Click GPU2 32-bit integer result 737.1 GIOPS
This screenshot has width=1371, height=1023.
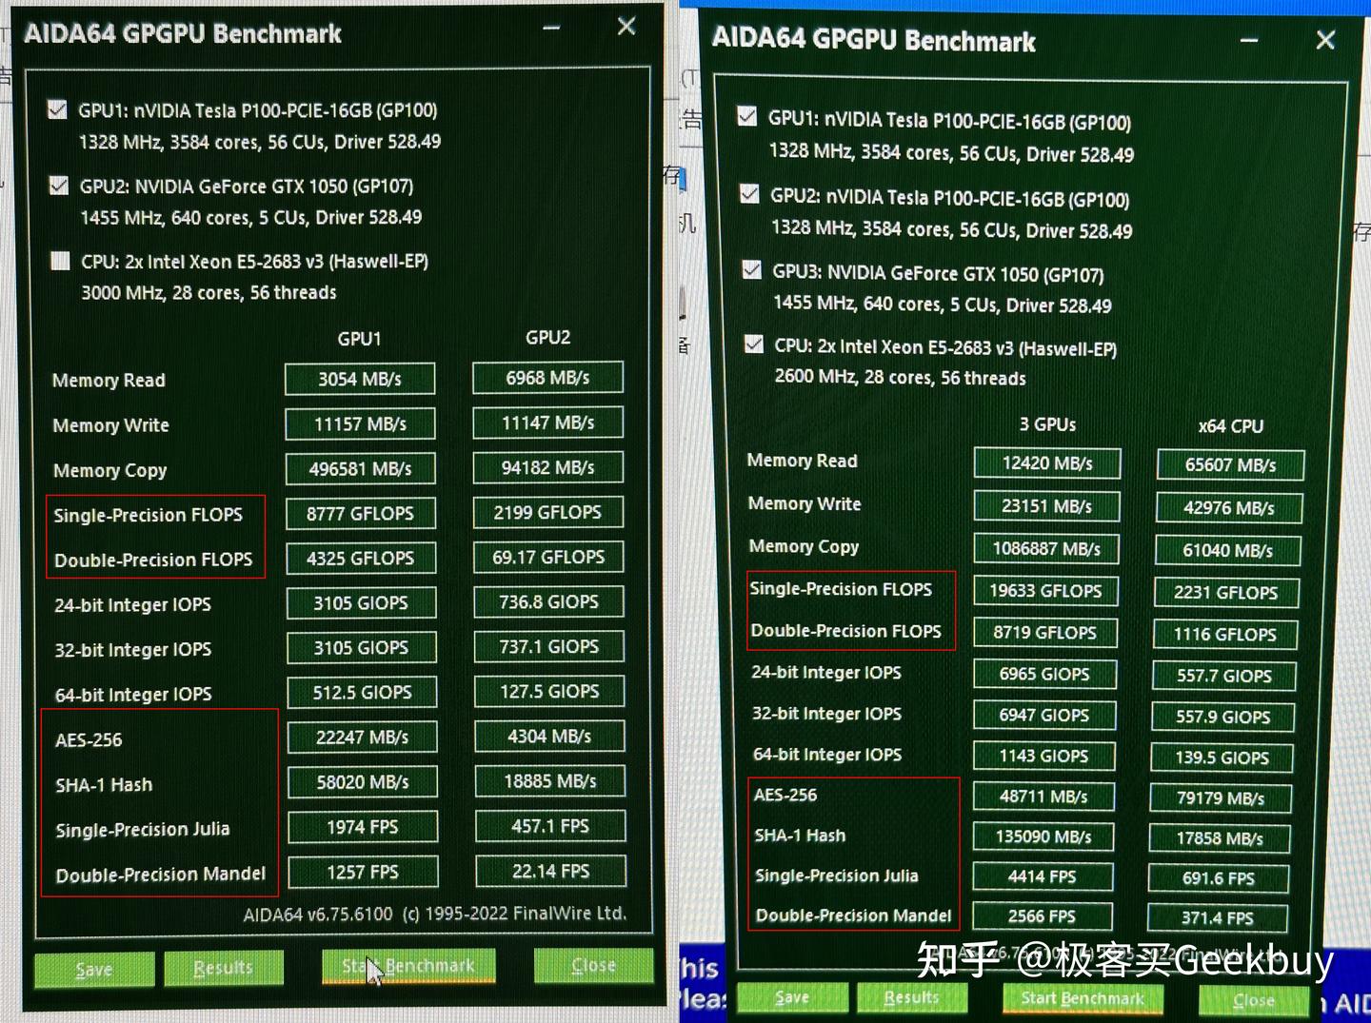[549, 646]
